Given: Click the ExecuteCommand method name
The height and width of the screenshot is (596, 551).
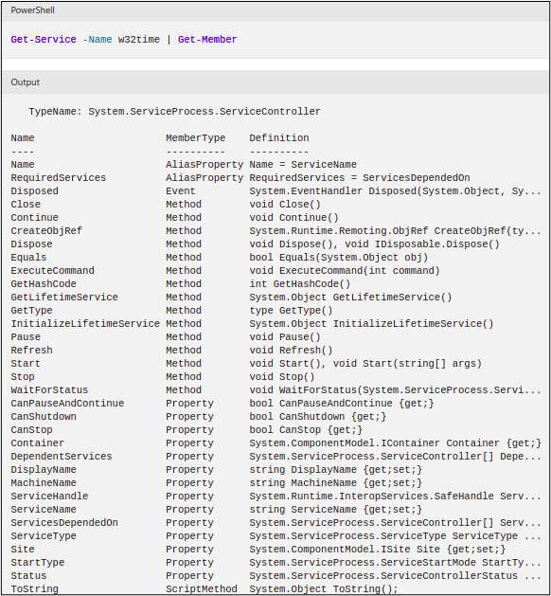Looking at the screenshot, I should (52, 271).
